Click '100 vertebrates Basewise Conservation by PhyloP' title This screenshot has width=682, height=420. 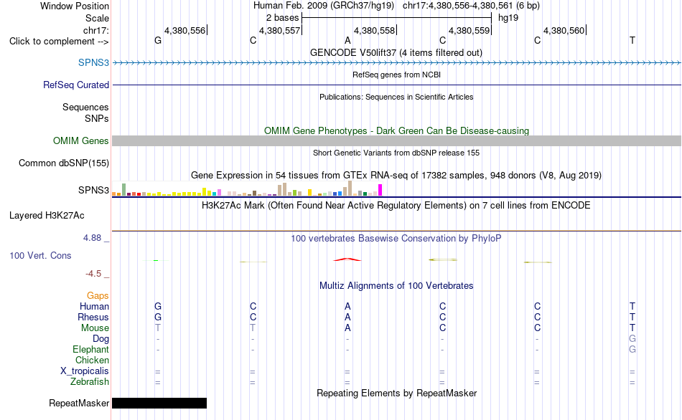point(396,239)
